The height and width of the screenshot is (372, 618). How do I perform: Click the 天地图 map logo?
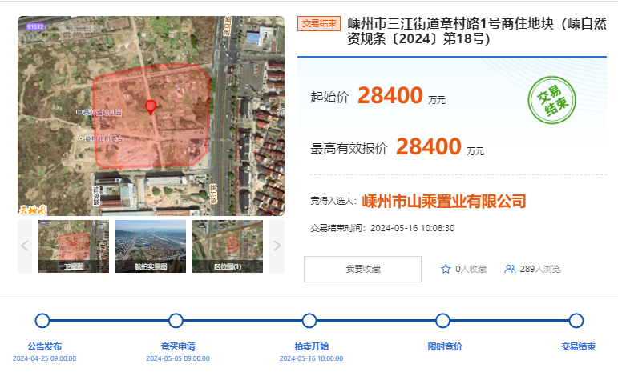tap(33, 210)
